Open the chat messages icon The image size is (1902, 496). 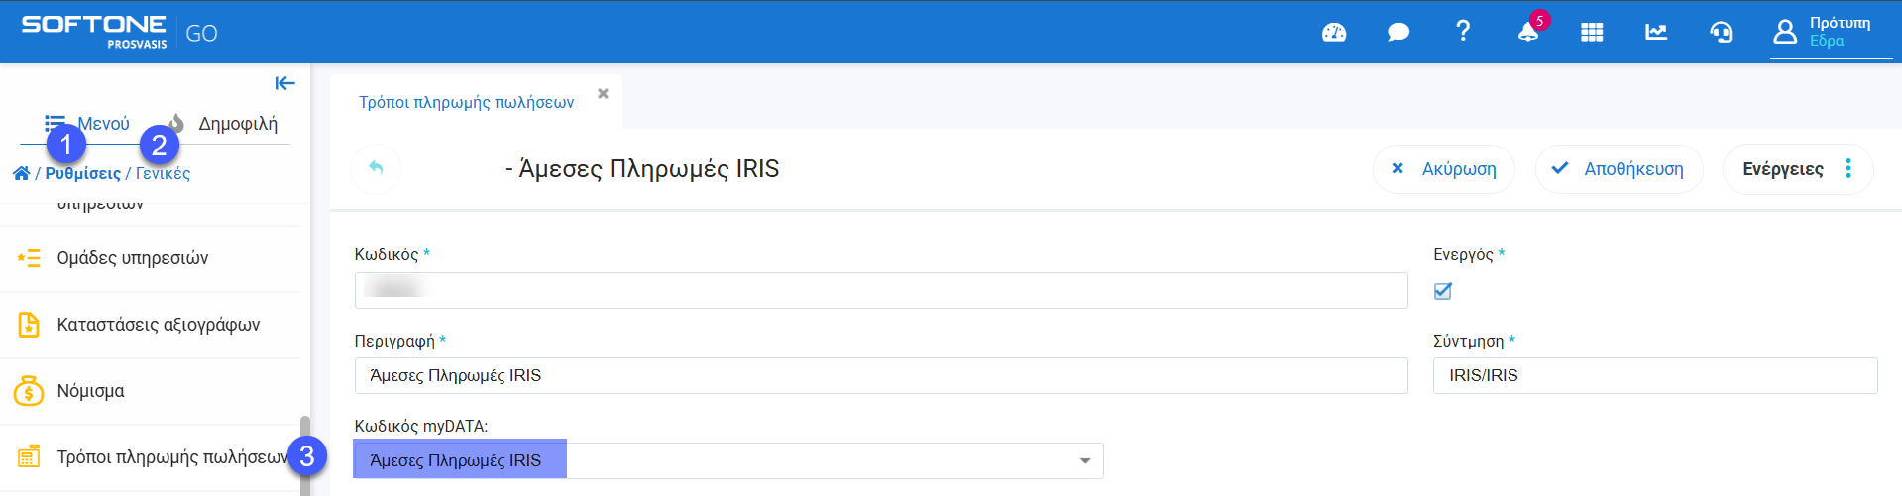point(1399,33)
